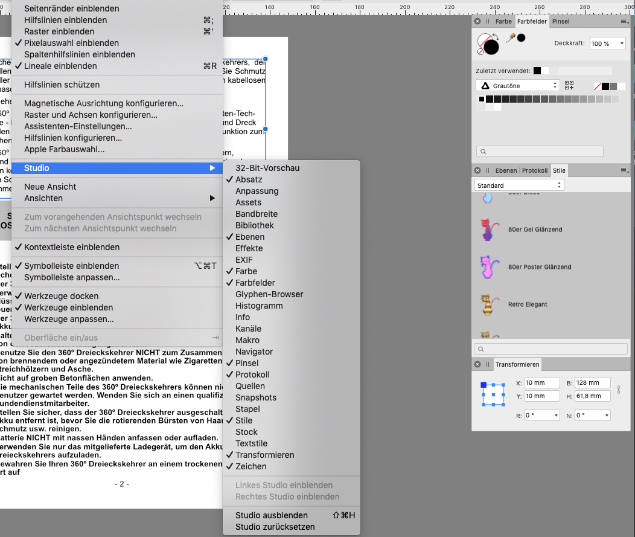Toggle Werkzeuge einblenden

coord(68,307)
